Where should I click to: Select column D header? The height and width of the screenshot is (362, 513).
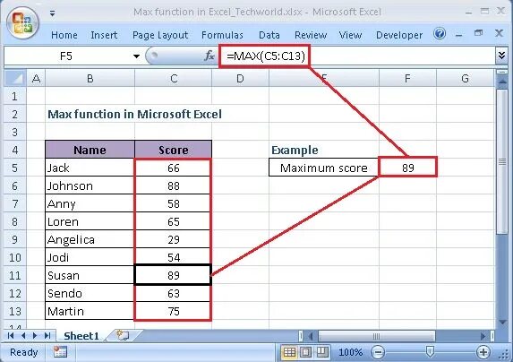pos(240,78)
